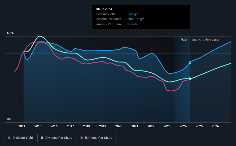Viewport: 236px width, 146px height.
Task: Click the Dividend Per Share row label in tooltip
Action: point(108,19)
